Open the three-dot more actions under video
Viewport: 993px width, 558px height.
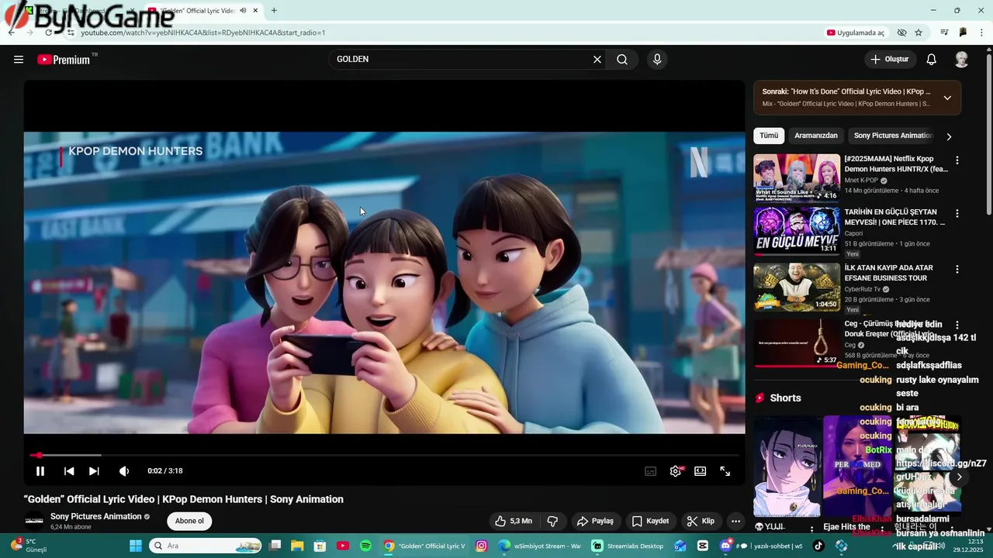coord(736,521)
